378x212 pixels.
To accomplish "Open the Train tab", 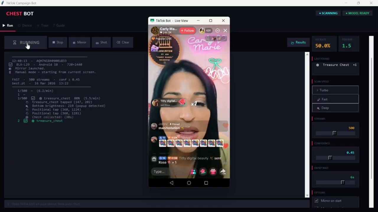I will pos(43,25).
